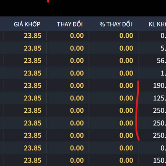Click the 23.85 price in the last row
Viewport: 166px width, 166px height.
pos(32,160)
